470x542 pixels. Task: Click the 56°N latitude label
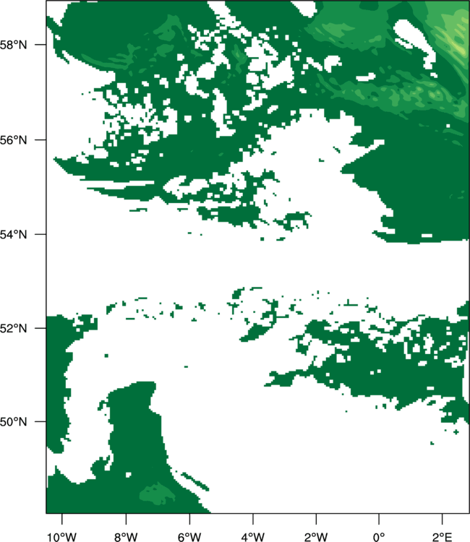13,140
